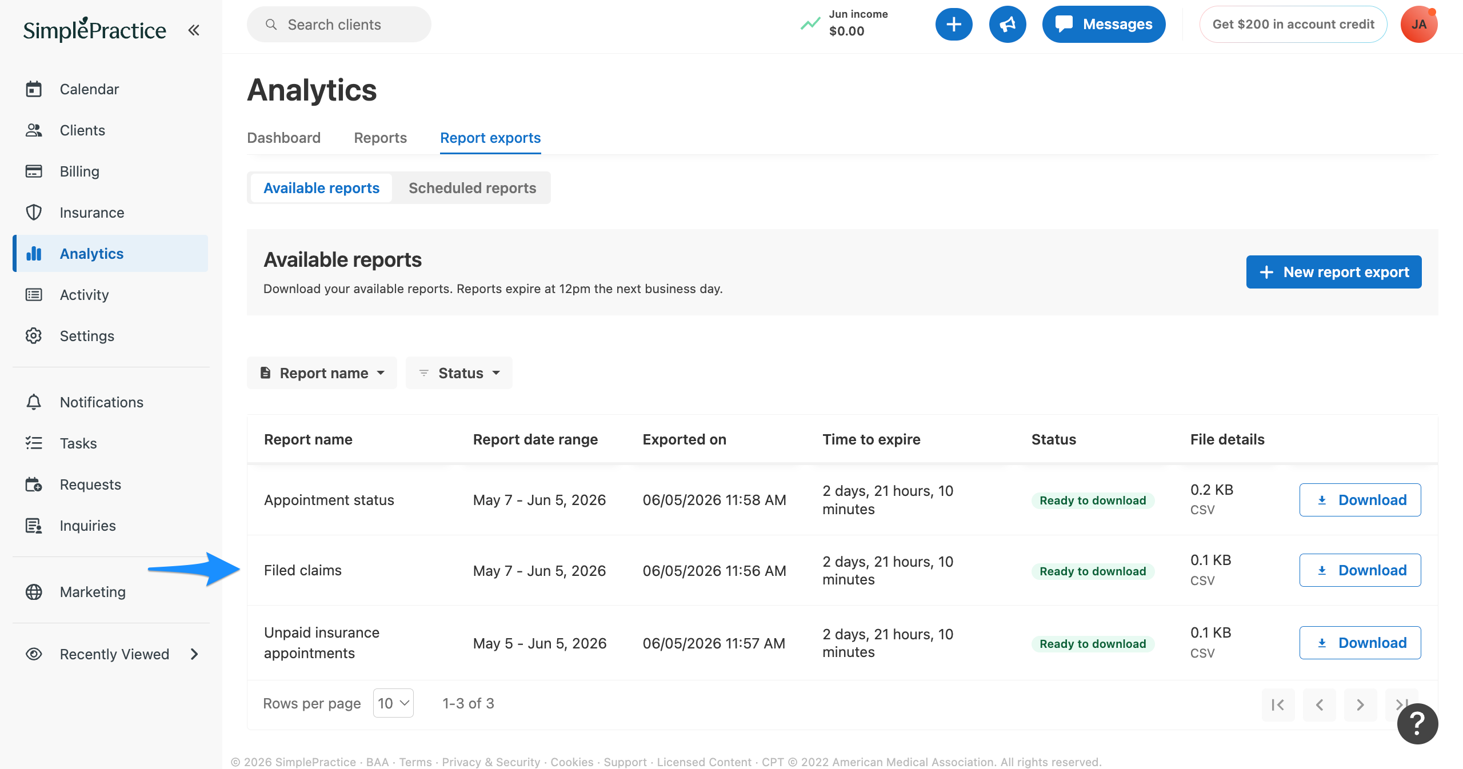Go to Clients in sidebar
This screenshot has height=769, width=1463.
pos(110,130)
